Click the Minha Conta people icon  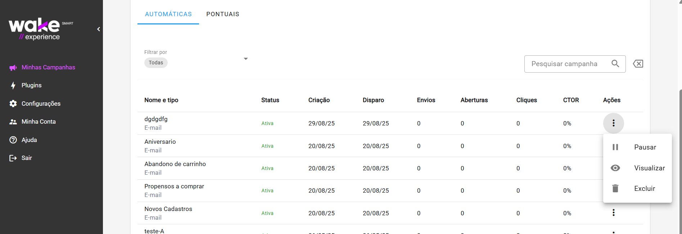point(13,122)
